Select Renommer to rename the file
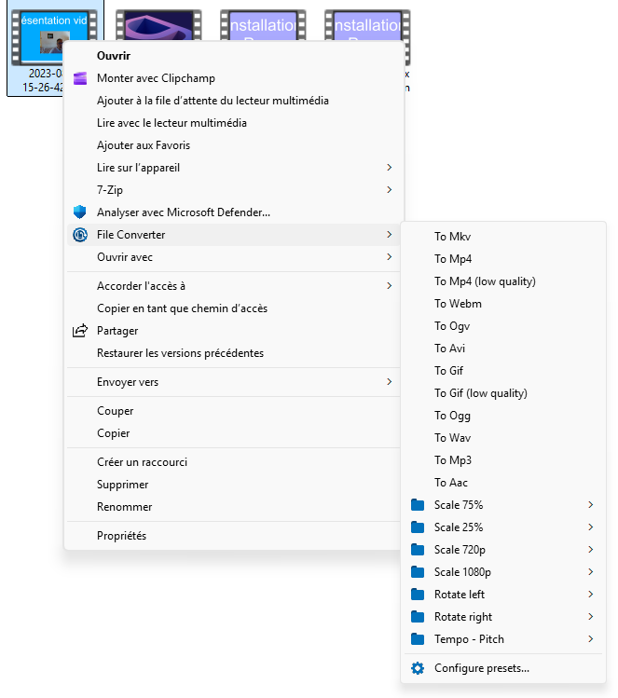This screenshot has height=698, width=618. click(124, 507)
